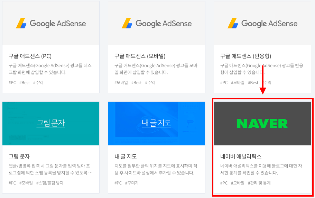Click #PC tag in 그림 문자 card
Screen dimensions: 315x198
pyautogui.click(x=12, y=183)
